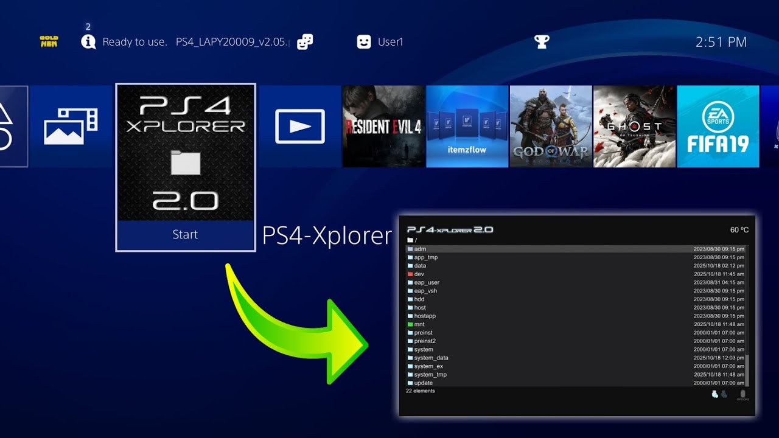Viewport: 779px width, 438px height.
Task: Select the adm folder row
Action: (x=575, y=249)
